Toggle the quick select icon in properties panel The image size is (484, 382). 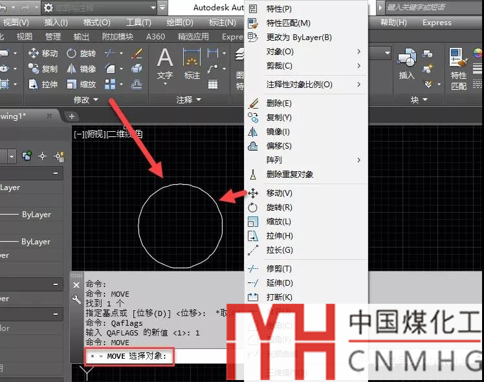pos(59,156)
